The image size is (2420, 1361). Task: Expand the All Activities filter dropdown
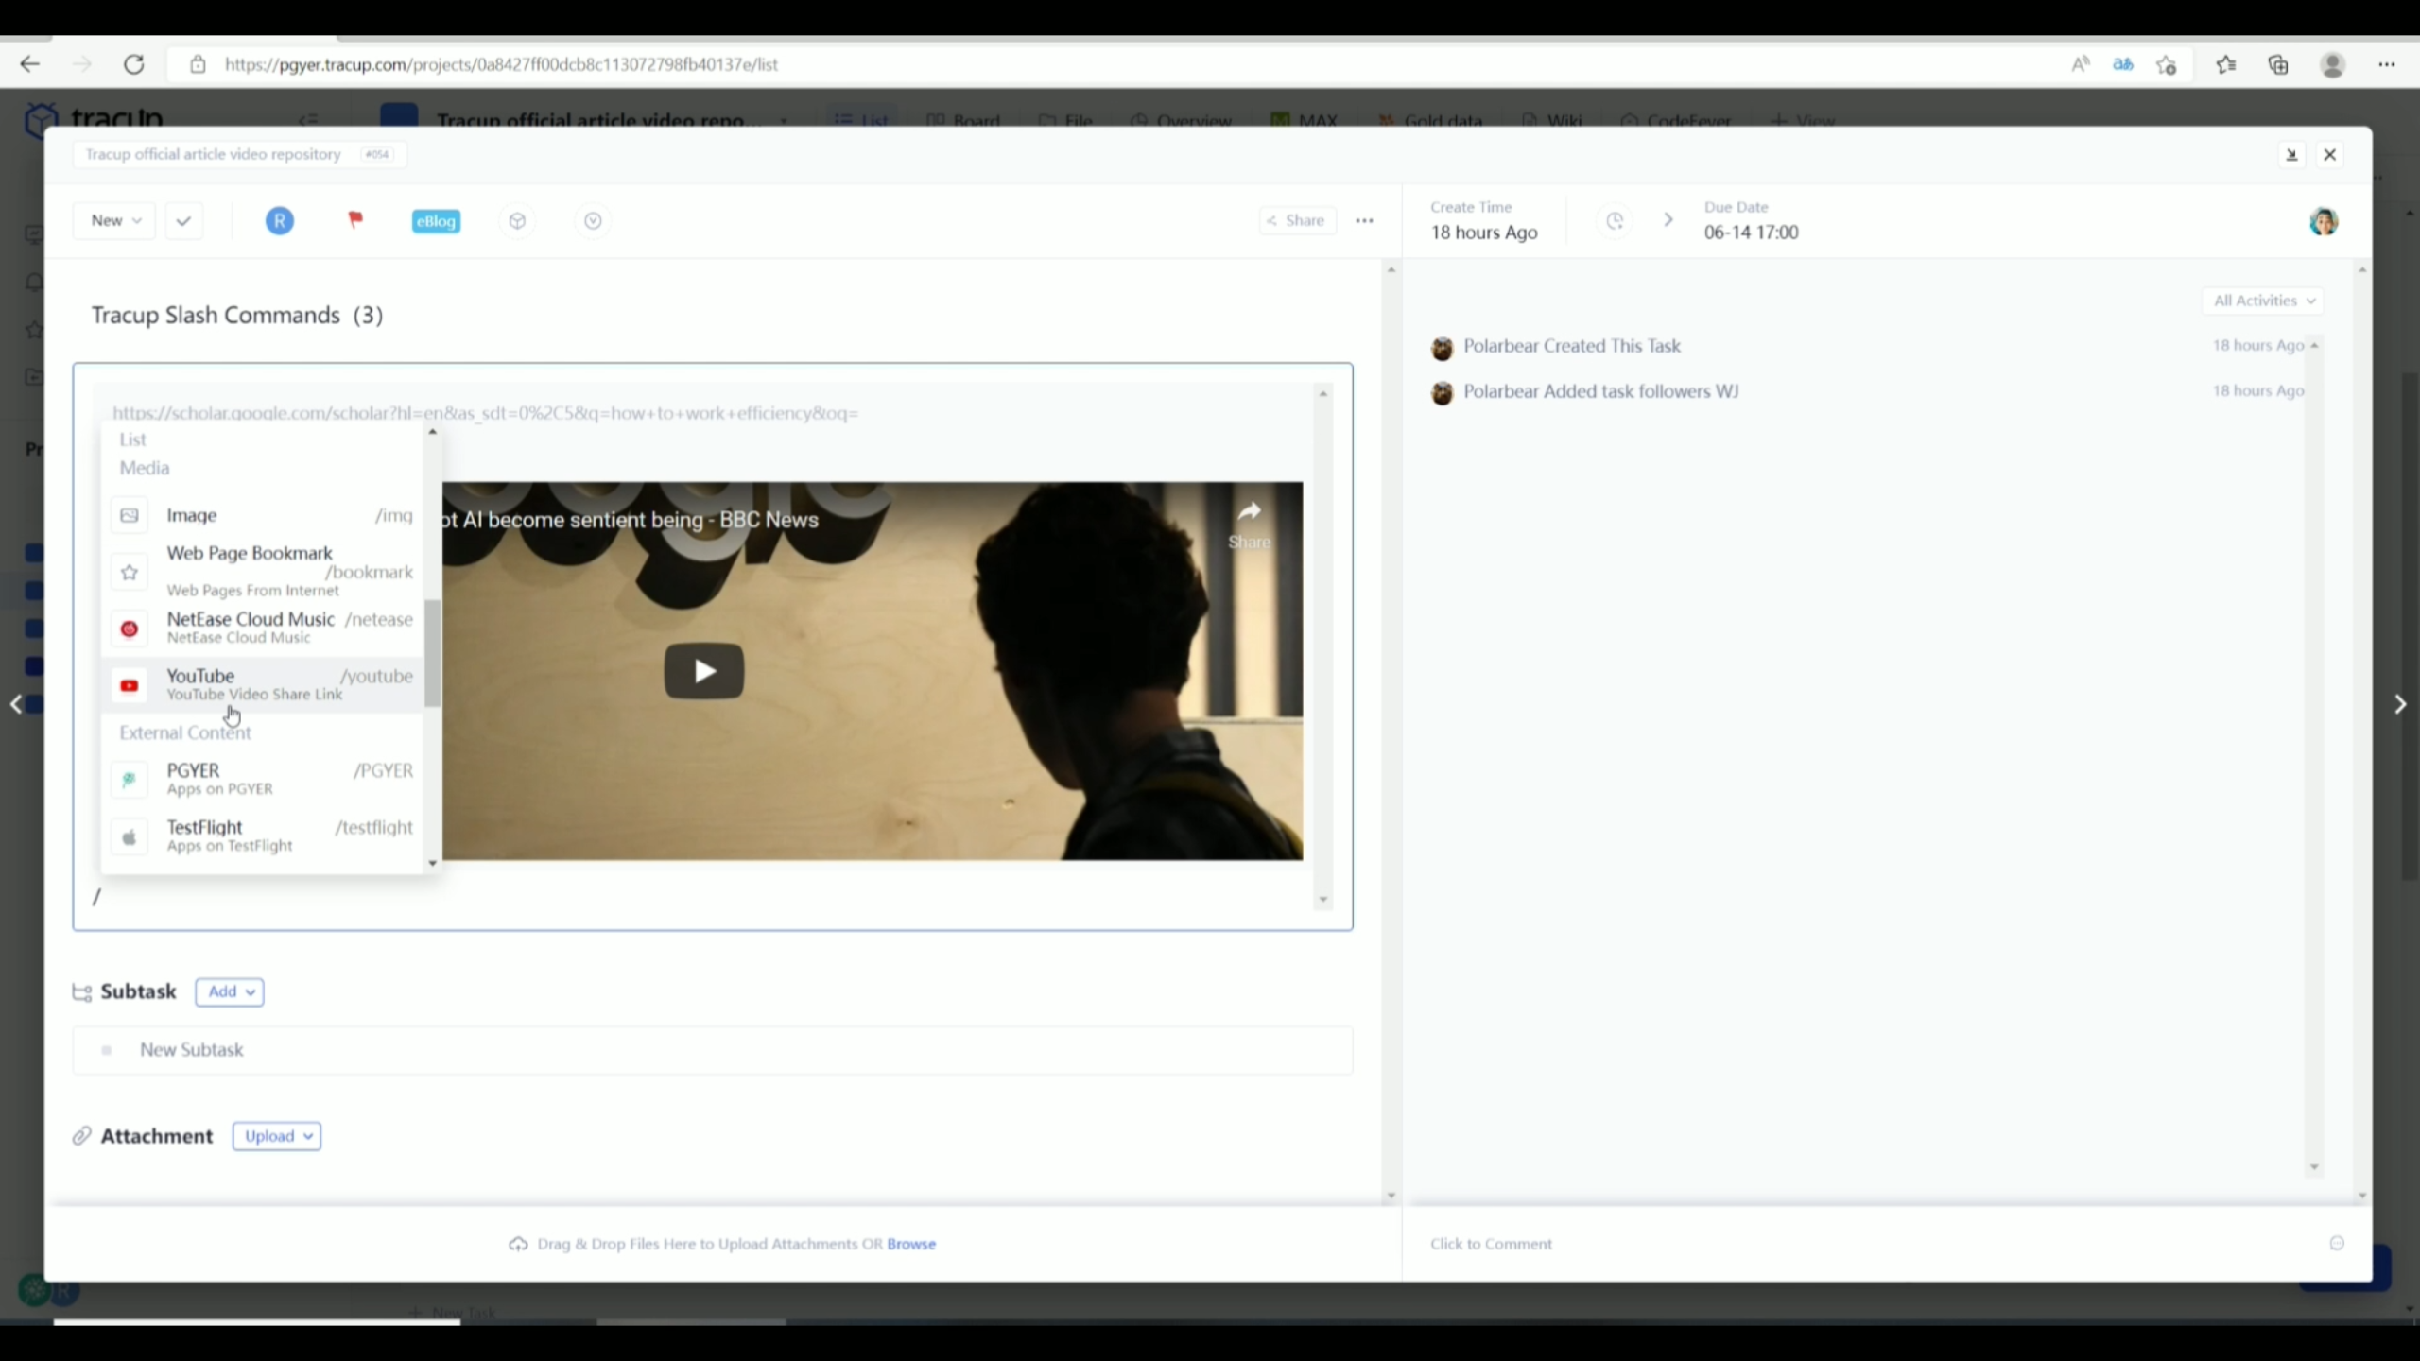(2263, 301)
